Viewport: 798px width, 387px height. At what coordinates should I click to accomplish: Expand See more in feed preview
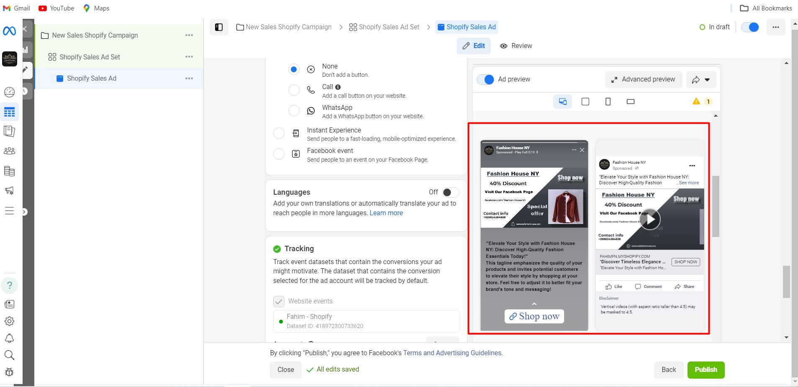coord(688,183)
